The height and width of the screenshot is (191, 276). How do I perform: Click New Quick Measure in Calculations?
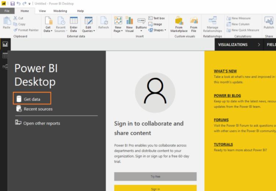coord(243,30)
